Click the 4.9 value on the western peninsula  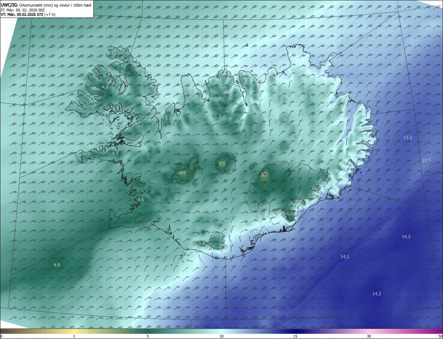pos(115,153)
